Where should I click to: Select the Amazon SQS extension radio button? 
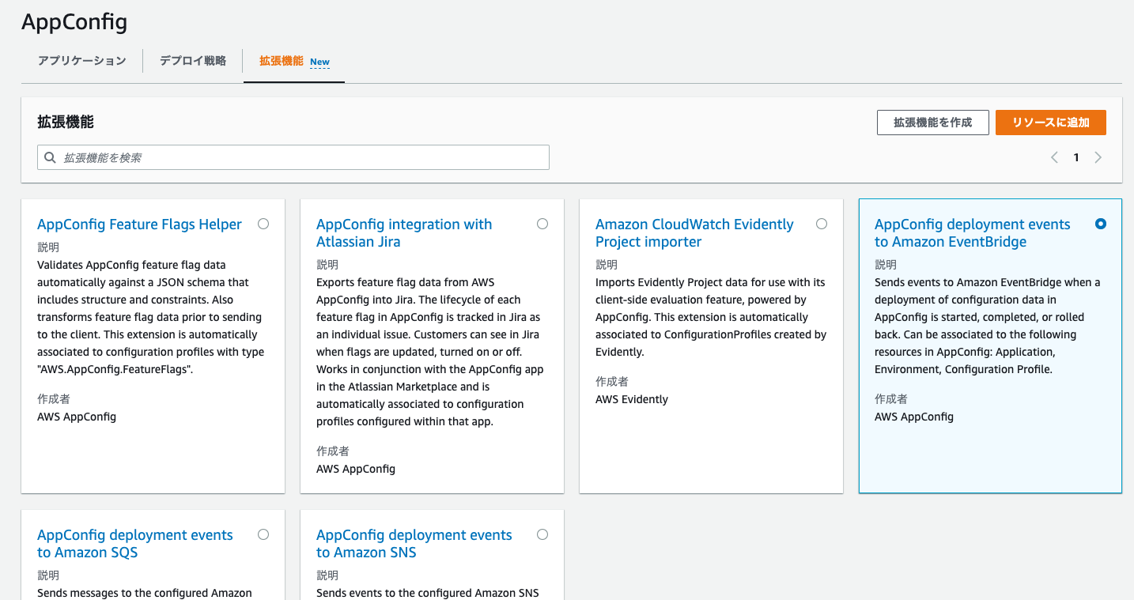(x=263, y=534)
